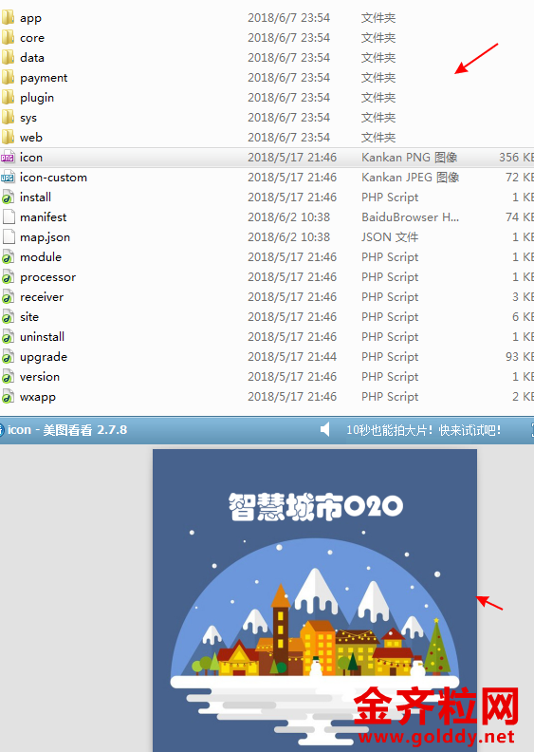Click the upgrade PHP file icon
Screen dimensions: 534x752
click(x=8, y=357)
